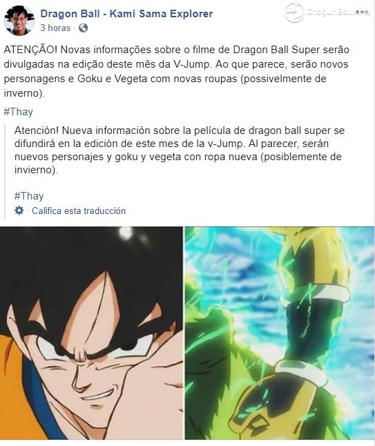Click 'v-Jump.' in the Spanish translation

(x=226, y=144)
